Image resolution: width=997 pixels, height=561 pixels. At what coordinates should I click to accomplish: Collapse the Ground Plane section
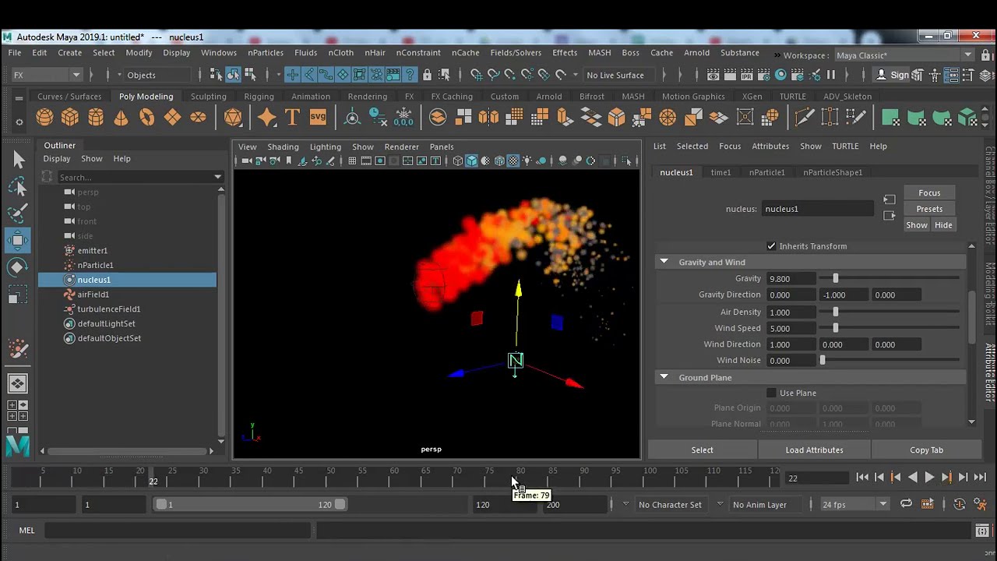pyautogui.click(x=664, y=377)
